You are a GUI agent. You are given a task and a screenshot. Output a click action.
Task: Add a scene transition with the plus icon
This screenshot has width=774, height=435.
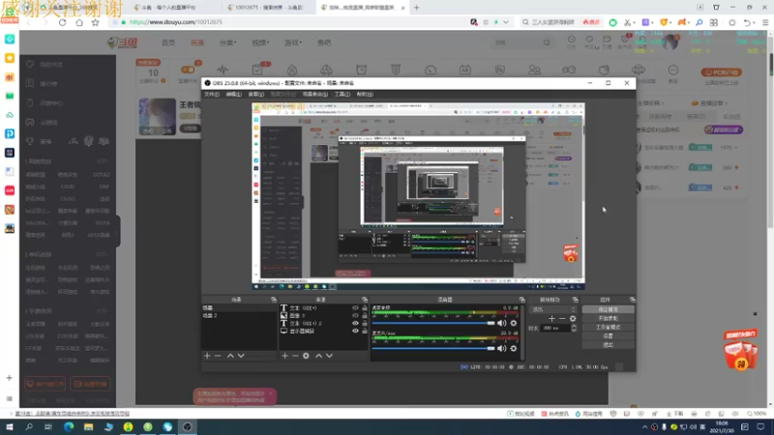(x=551, y=319)
